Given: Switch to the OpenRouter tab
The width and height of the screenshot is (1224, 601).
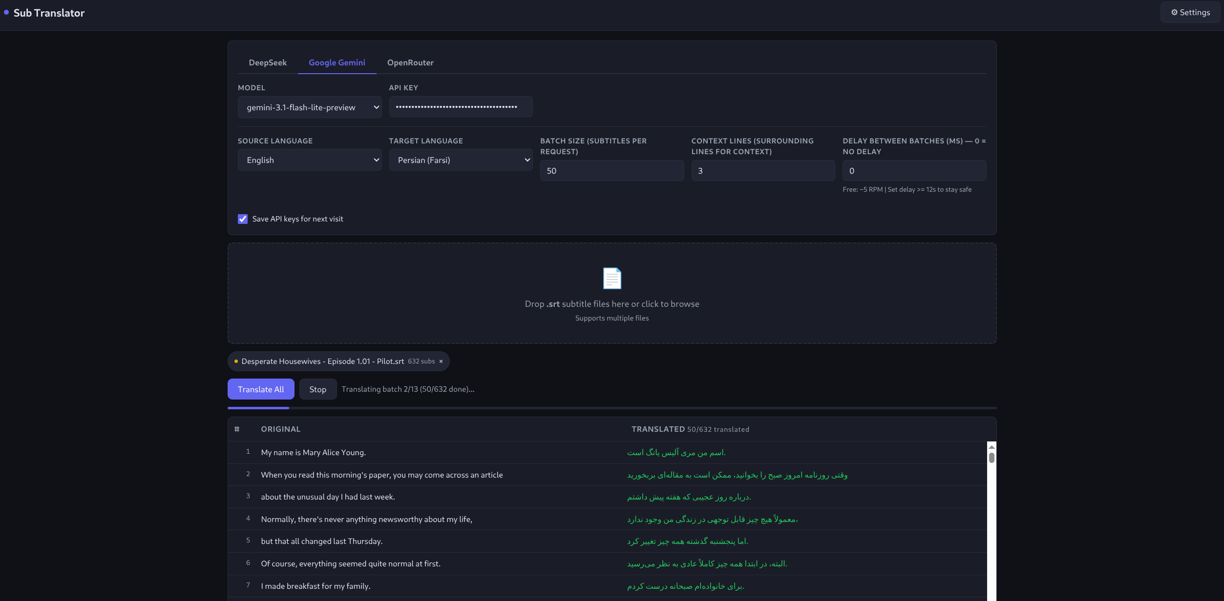Looking at the screenshot, I should pos(410,62).
